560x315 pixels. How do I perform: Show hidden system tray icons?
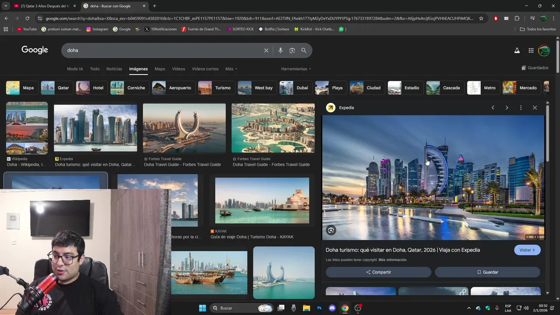(469, 308)
